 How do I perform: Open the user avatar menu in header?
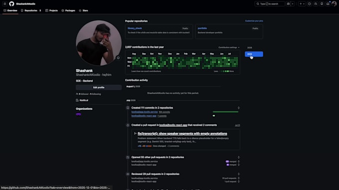point(334,4)
